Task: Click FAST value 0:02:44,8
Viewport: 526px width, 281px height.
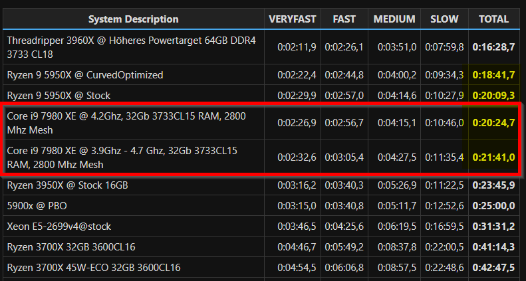Action: tap(344, 74)
